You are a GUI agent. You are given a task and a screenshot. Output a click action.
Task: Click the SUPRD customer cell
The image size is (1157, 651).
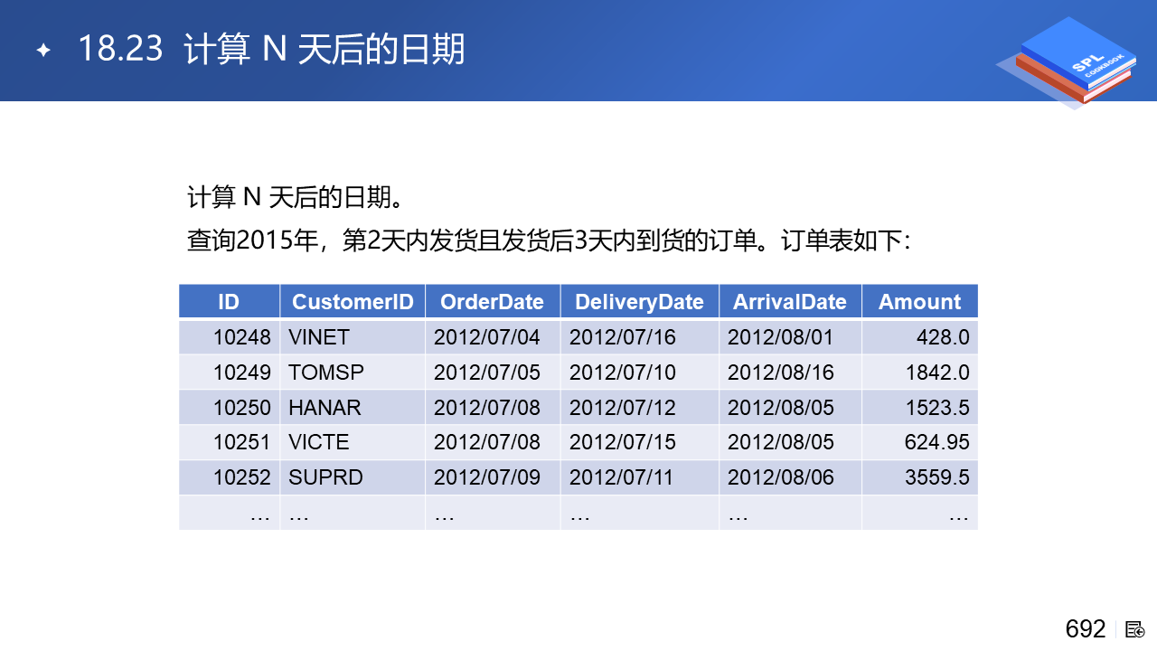pyautogui.click(x=325, y=477)
